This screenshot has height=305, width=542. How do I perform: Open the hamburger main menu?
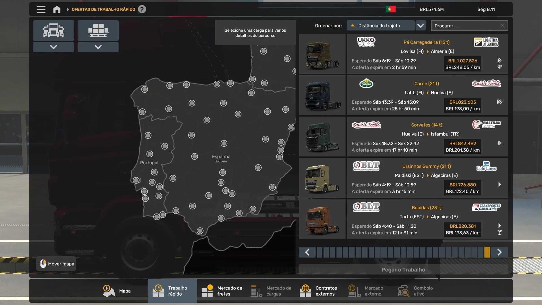(41, 9)
